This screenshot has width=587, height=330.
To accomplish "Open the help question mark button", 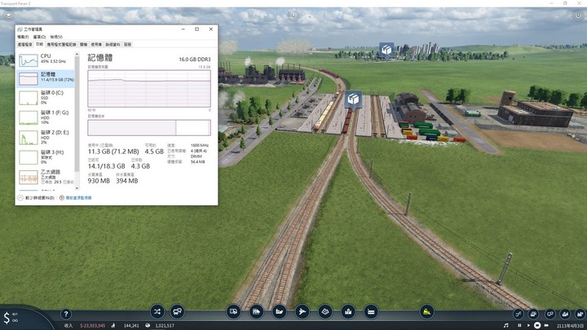I will point(66,314).
